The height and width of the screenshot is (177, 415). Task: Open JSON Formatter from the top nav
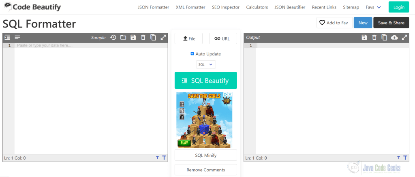coord(154,7)
